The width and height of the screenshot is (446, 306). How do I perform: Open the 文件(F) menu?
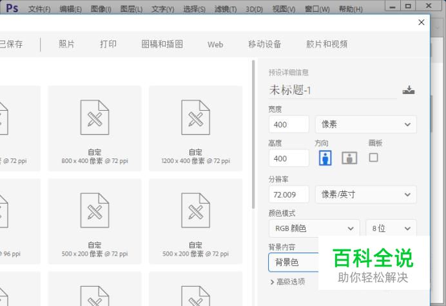point(39,9)
